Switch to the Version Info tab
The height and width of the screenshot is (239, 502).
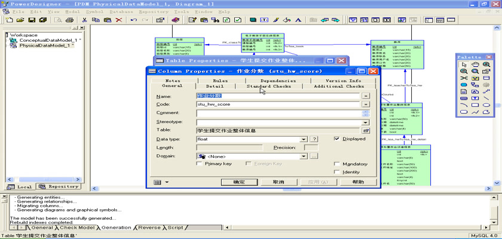point(343,81)
